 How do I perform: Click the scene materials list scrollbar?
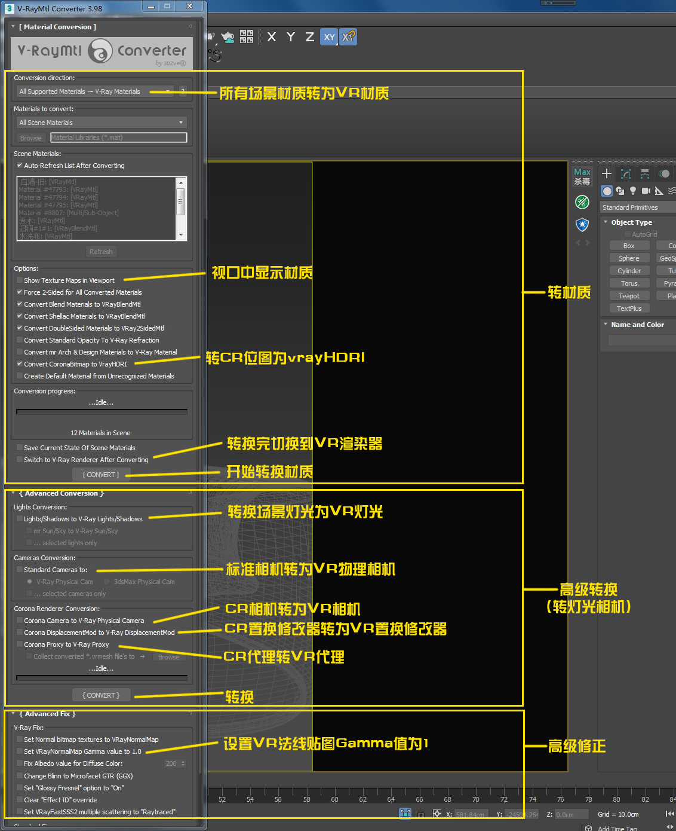click(x=181, y=209)
